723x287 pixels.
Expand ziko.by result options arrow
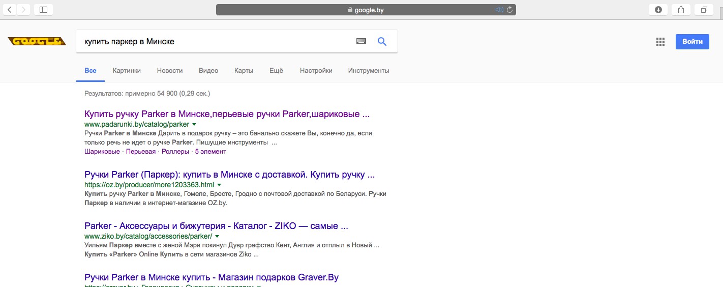[x=217, y=236]
